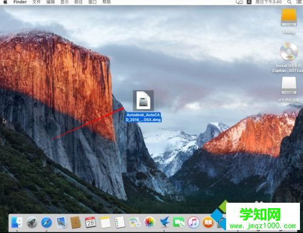This screenshot has width=303, height=233.
Task: Open the 文件 (File) menu
Action: (x=36, y=2)
